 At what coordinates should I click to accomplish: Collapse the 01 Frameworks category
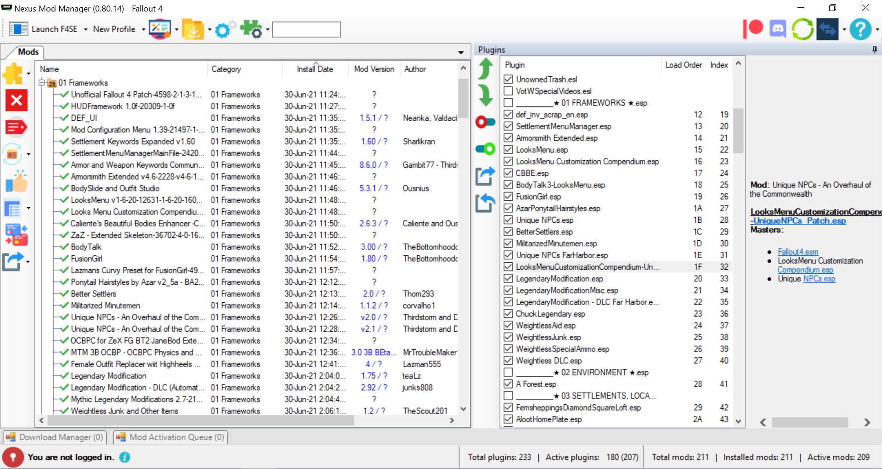tap(42, 83)
